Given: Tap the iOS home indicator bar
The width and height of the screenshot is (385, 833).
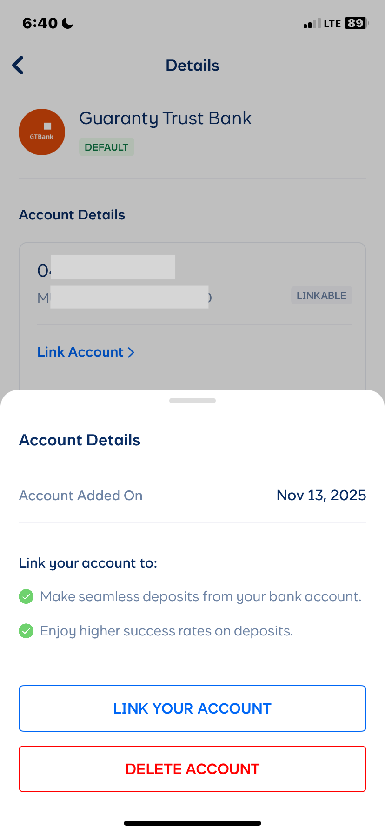Looking at the screenshot, I should coord(192,823).
